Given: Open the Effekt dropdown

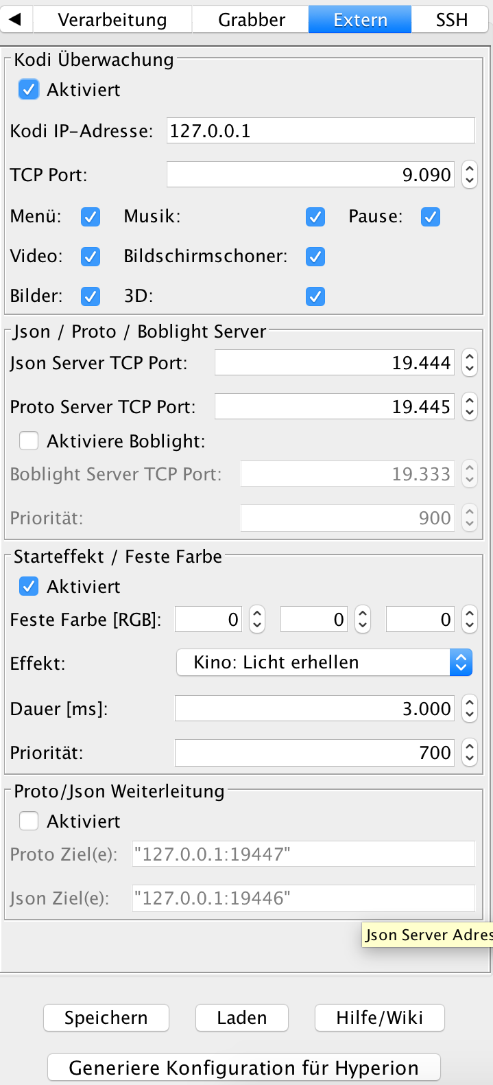Looking at the screenshot, I should pos(324,662).
